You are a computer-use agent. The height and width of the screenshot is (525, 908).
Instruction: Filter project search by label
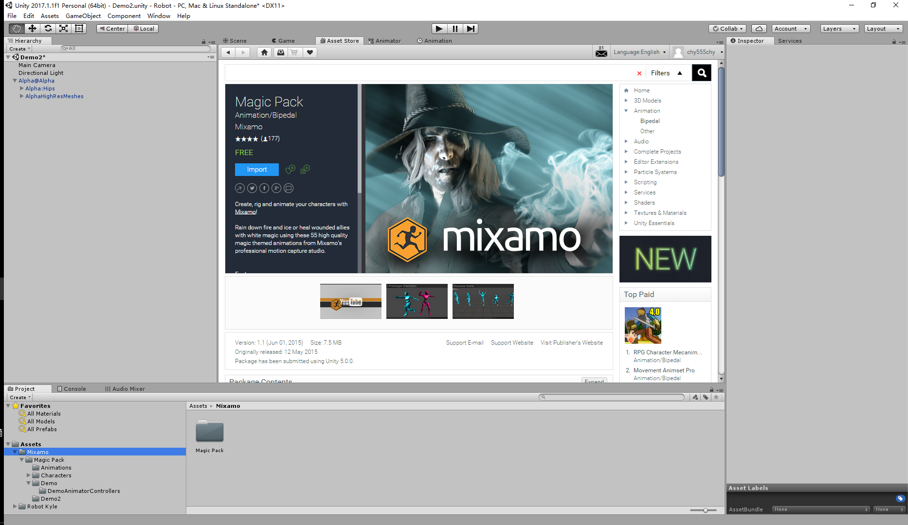tap(706, 397)
